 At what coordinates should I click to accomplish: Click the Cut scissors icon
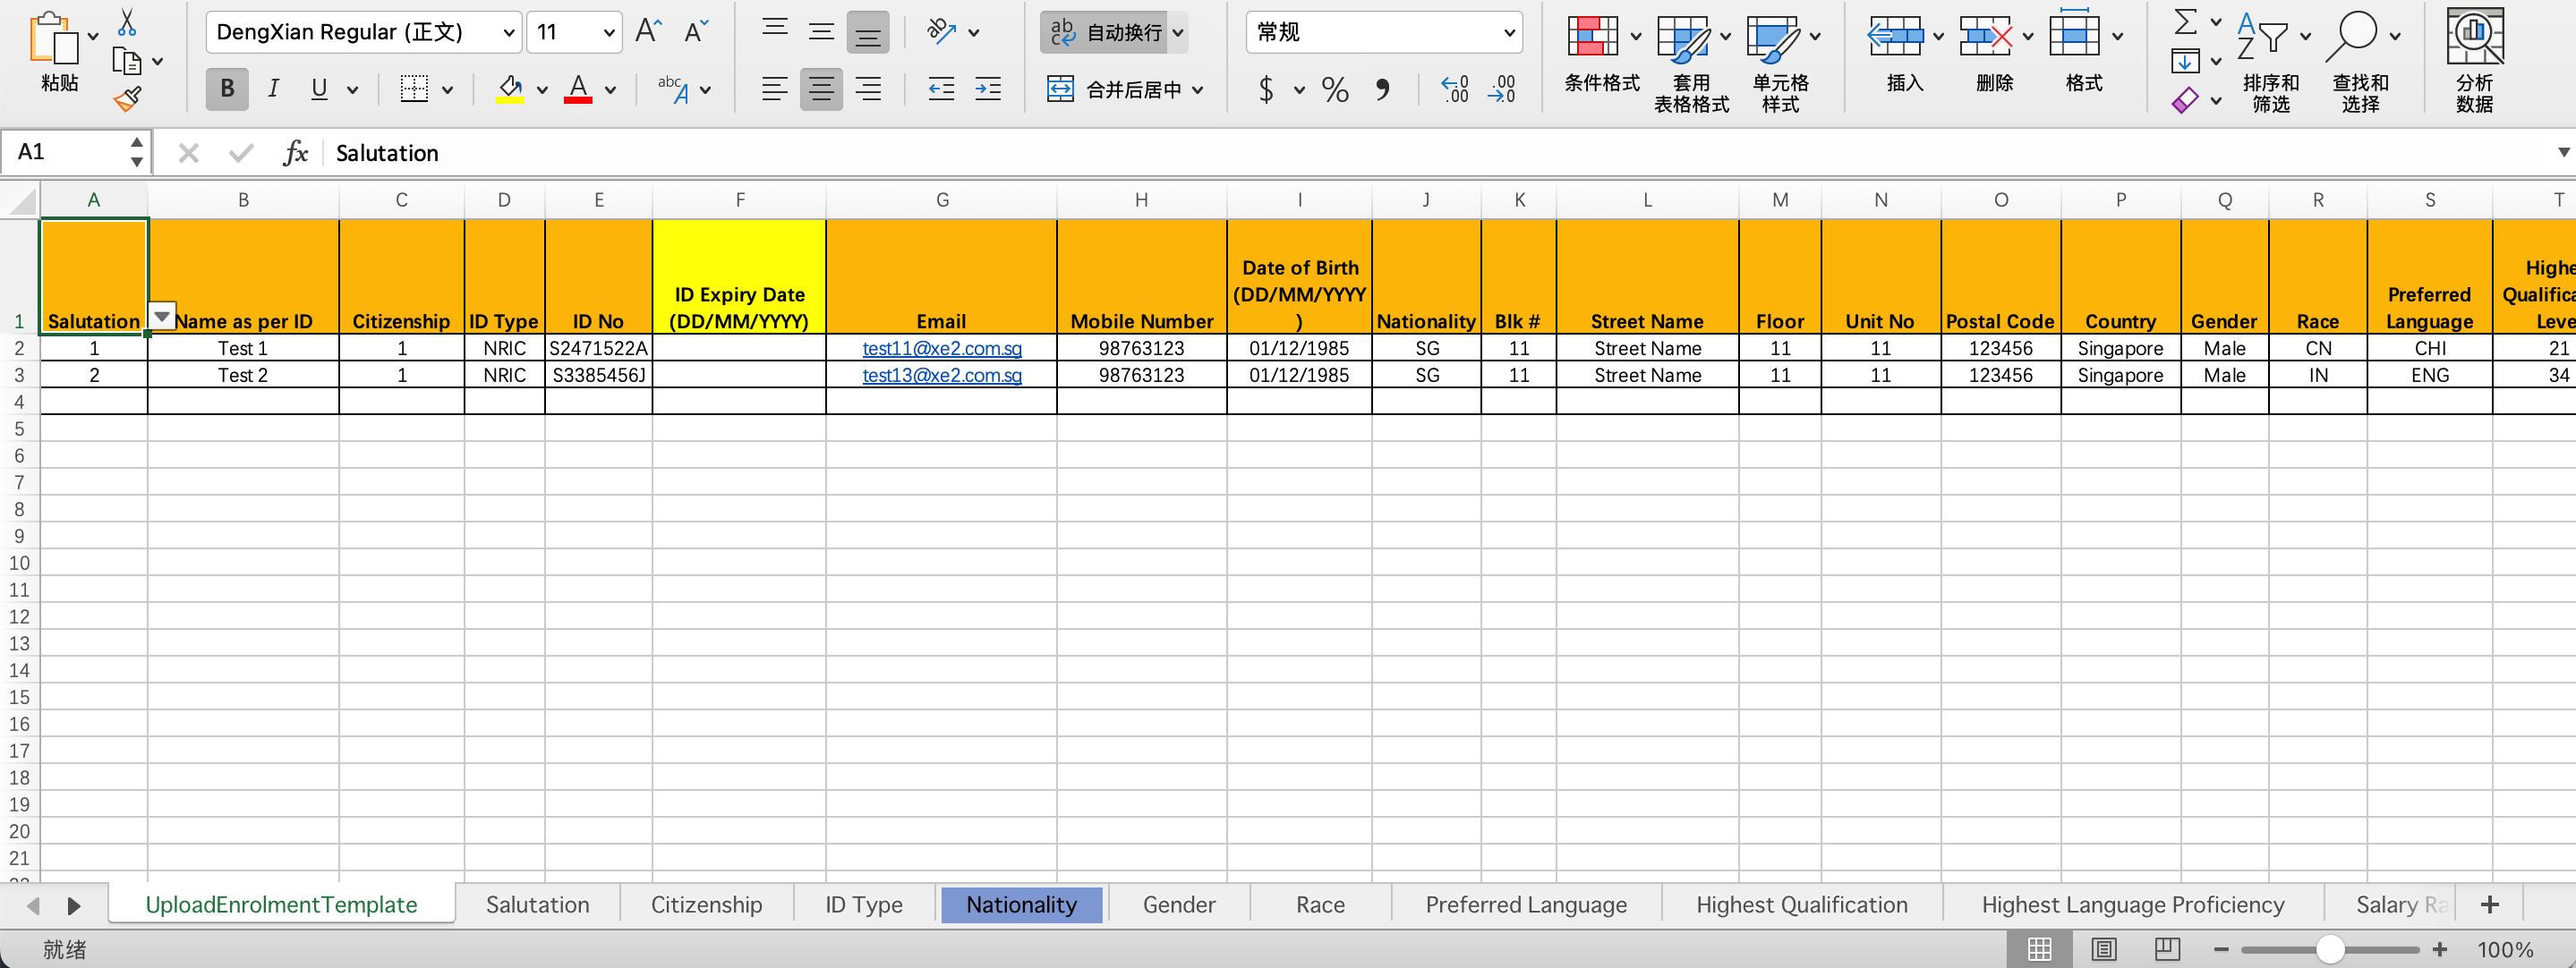click(x=127, y=22)
